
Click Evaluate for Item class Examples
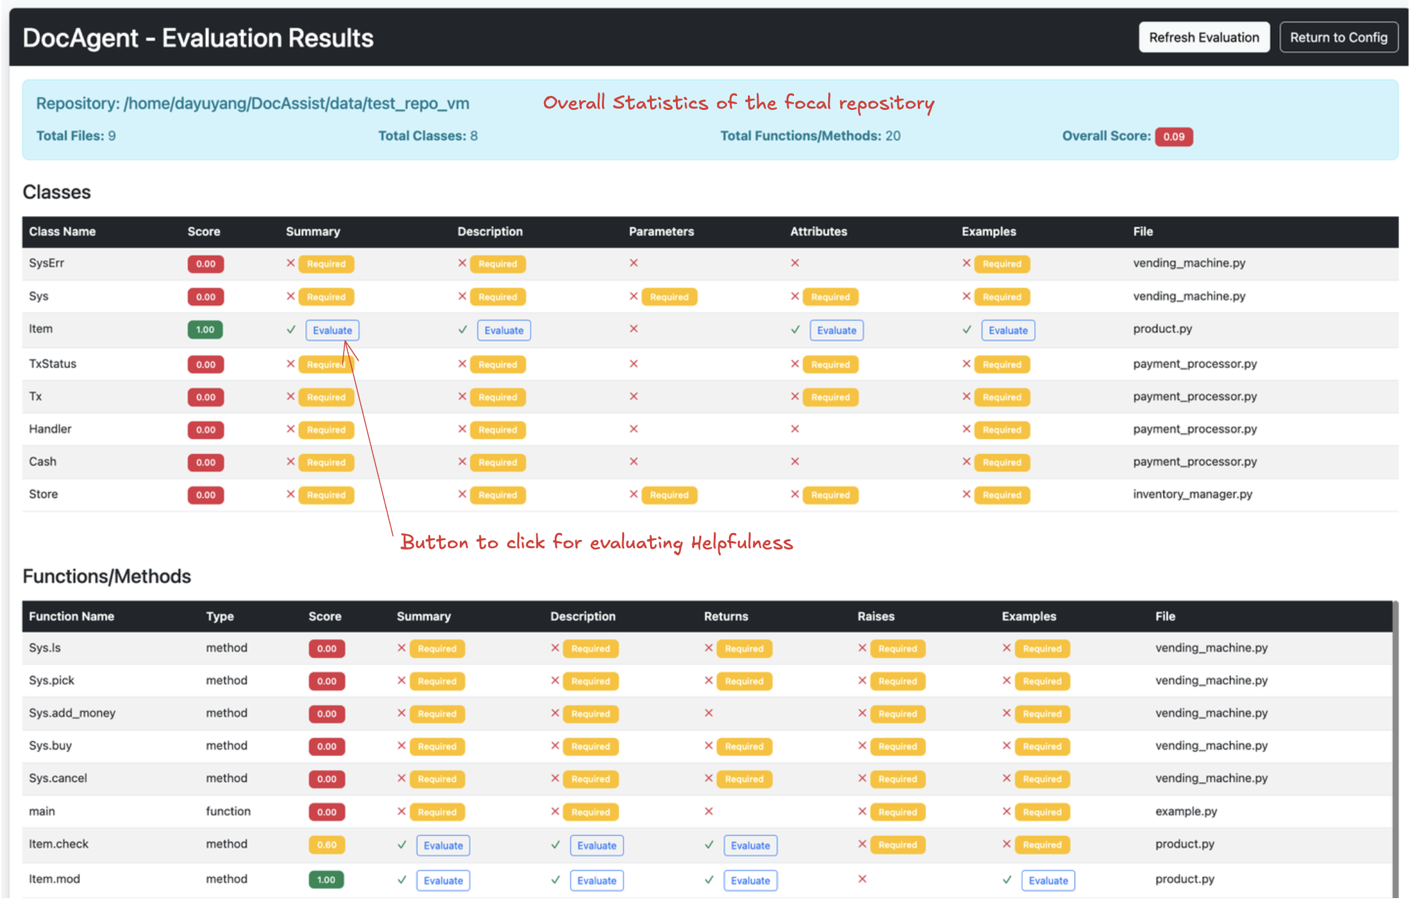[x=1008, y=330]
